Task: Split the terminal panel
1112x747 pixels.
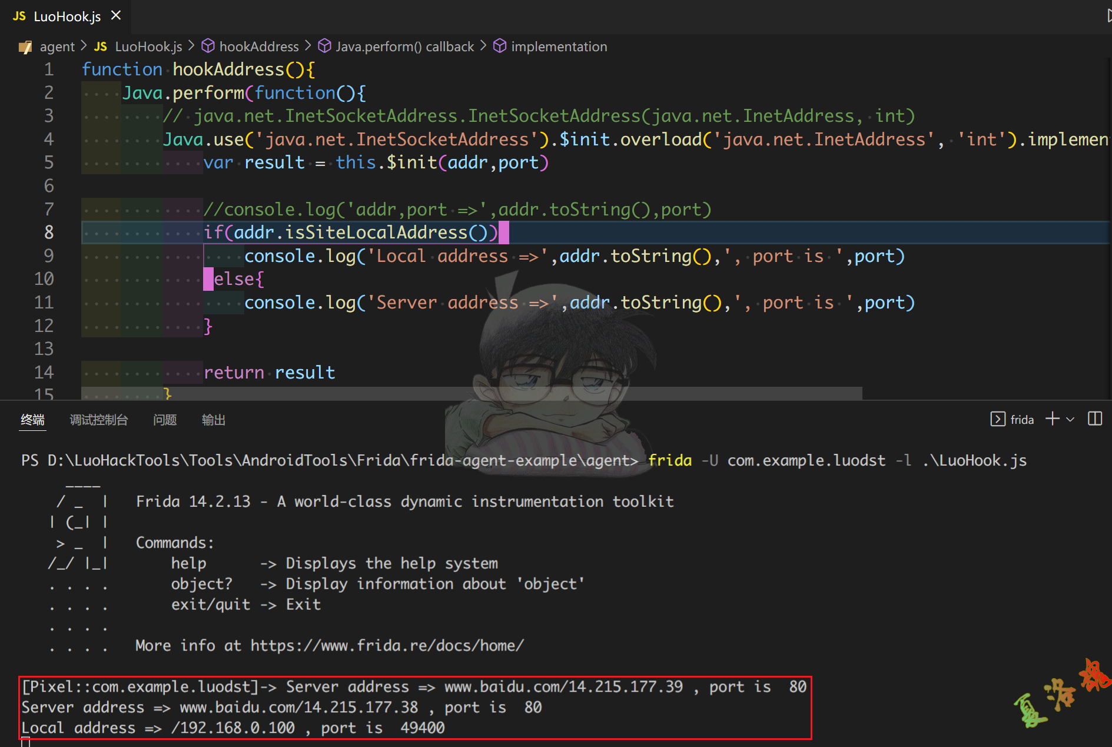Action: click(1095, 419)
